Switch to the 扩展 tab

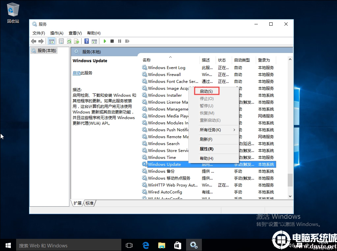(x=77, y=203)
